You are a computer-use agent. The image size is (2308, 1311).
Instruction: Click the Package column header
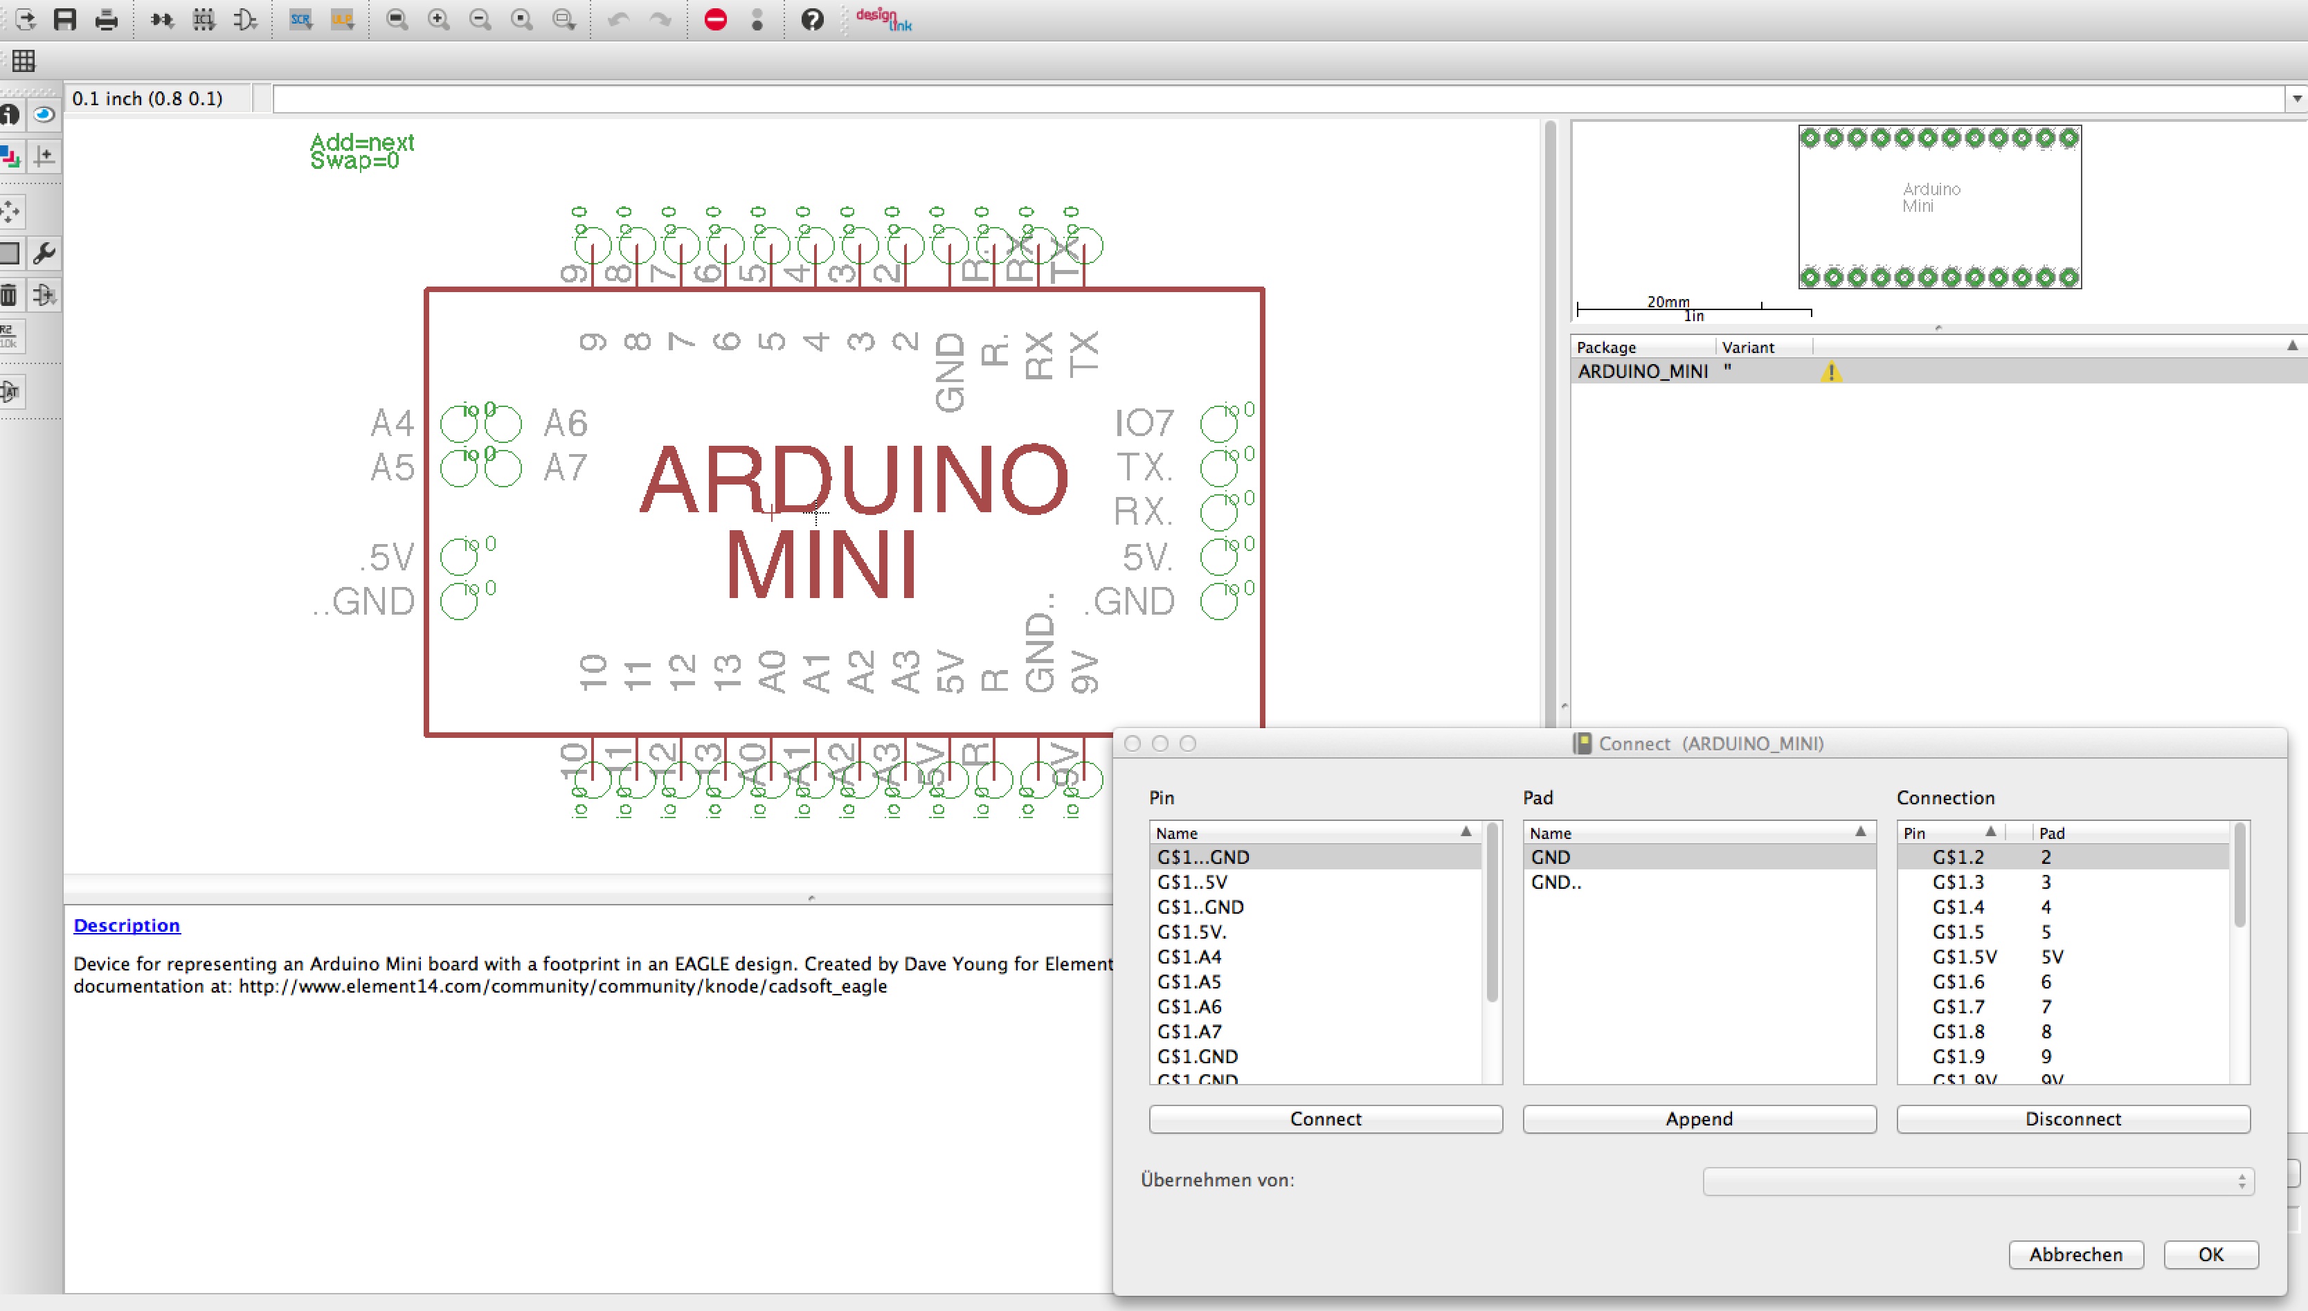(1643, 347)
